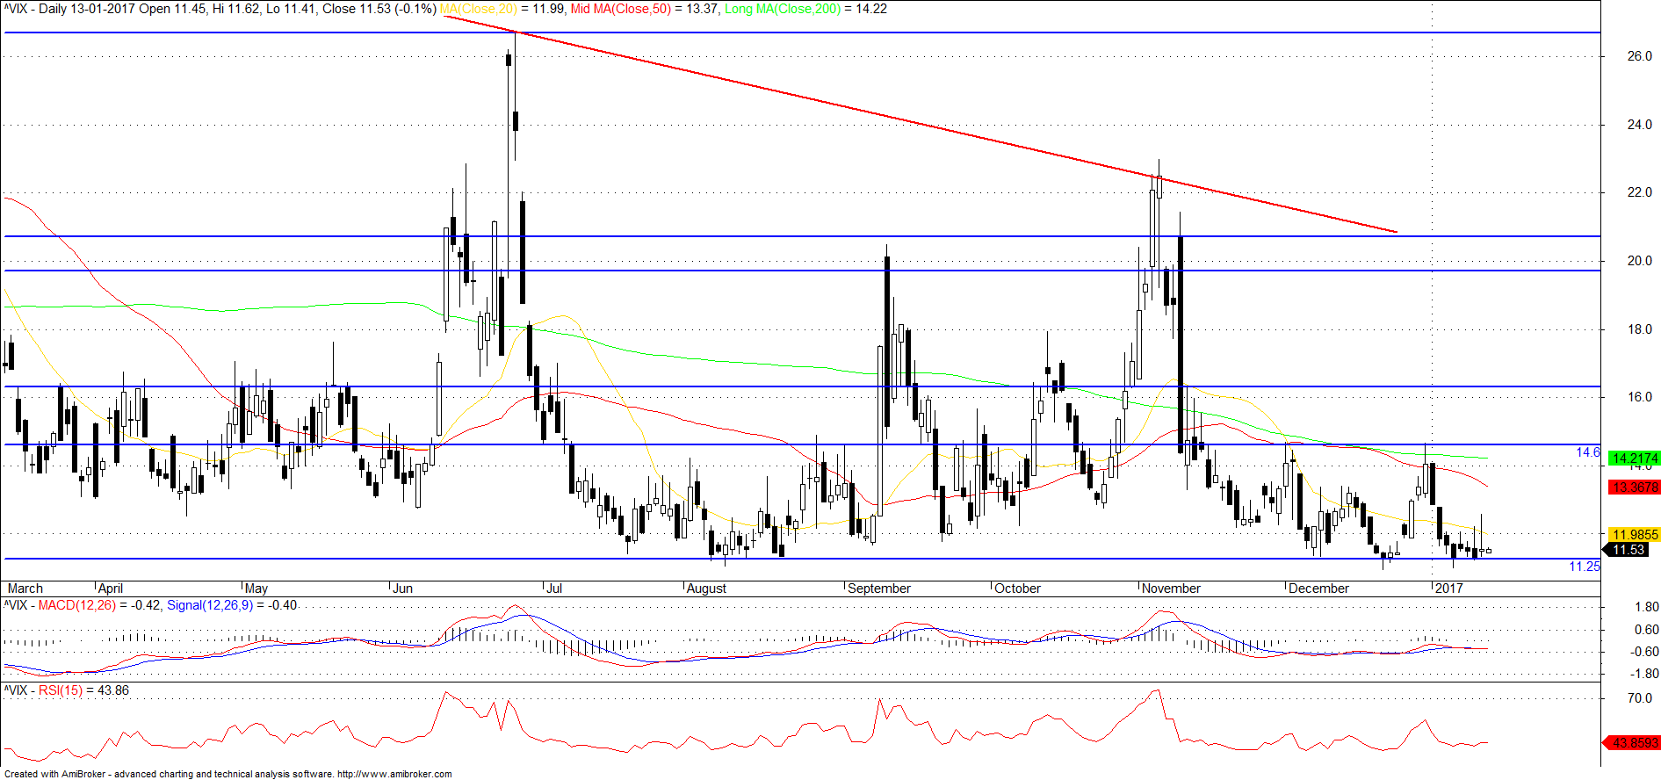The width and height of the screenshot is (1661, 780).
Task: Click the 26.0 price axis label
Action: click(x=1639, y=56)
